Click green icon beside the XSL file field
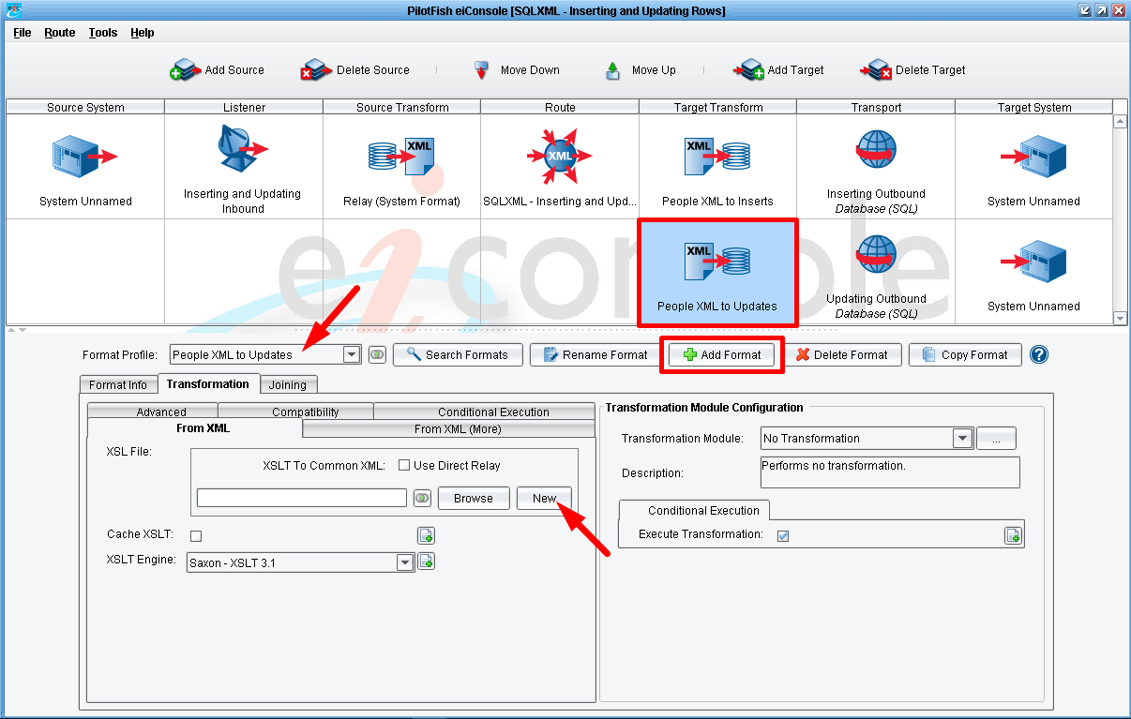The width and height of the screenshot is (1131, 719). tap(422, 498)
